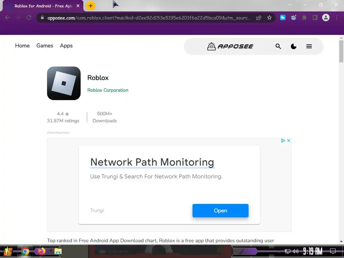Open the 9:19 AM clock
The height and width of the screenshot is (258, 344).
[313, 251]
